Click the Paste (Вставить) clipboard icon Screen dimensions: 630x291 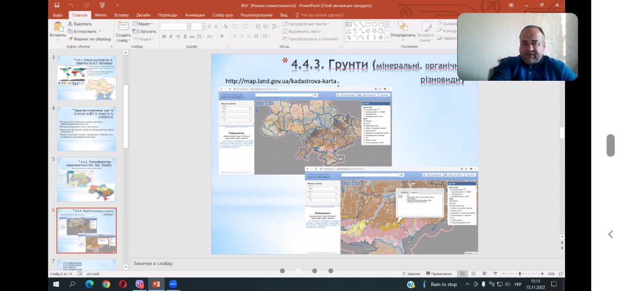[x=58, y=27]
